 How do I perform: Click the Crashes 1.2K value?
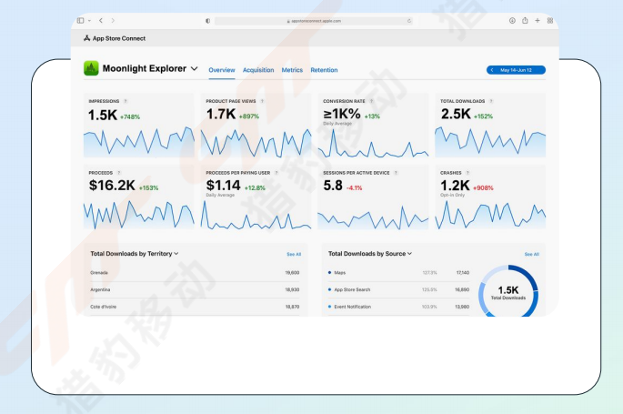(x=455, y=186)
